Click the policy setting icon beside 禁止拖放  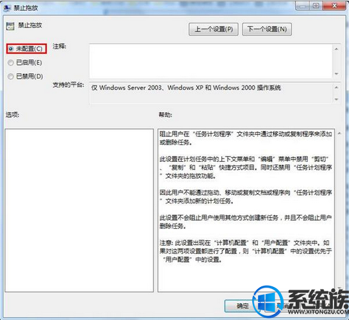(10, 26)
